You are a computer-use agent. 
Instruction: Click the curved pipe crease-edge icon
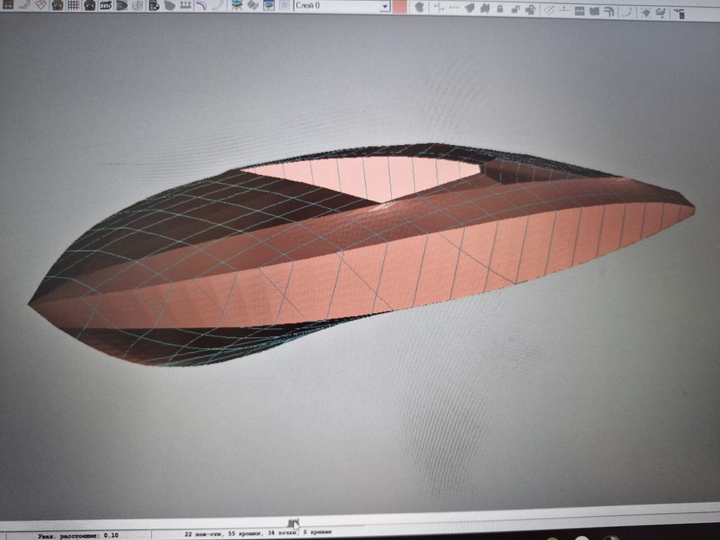[x=609, y=12]
